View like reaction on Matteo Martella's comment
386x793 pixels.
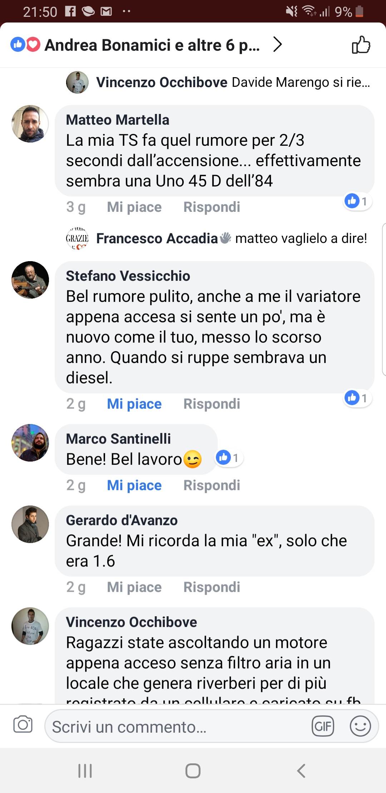[x=356, y=201]
